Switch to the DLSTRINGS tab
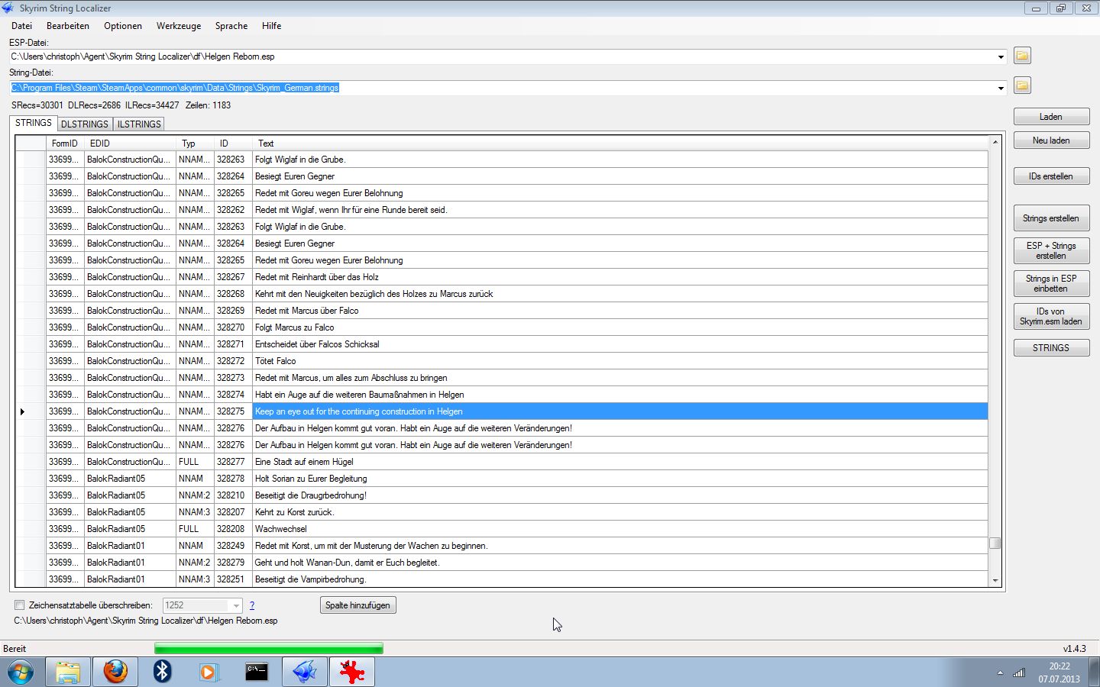Screen dimensions: 1100x687 (85, 124)
